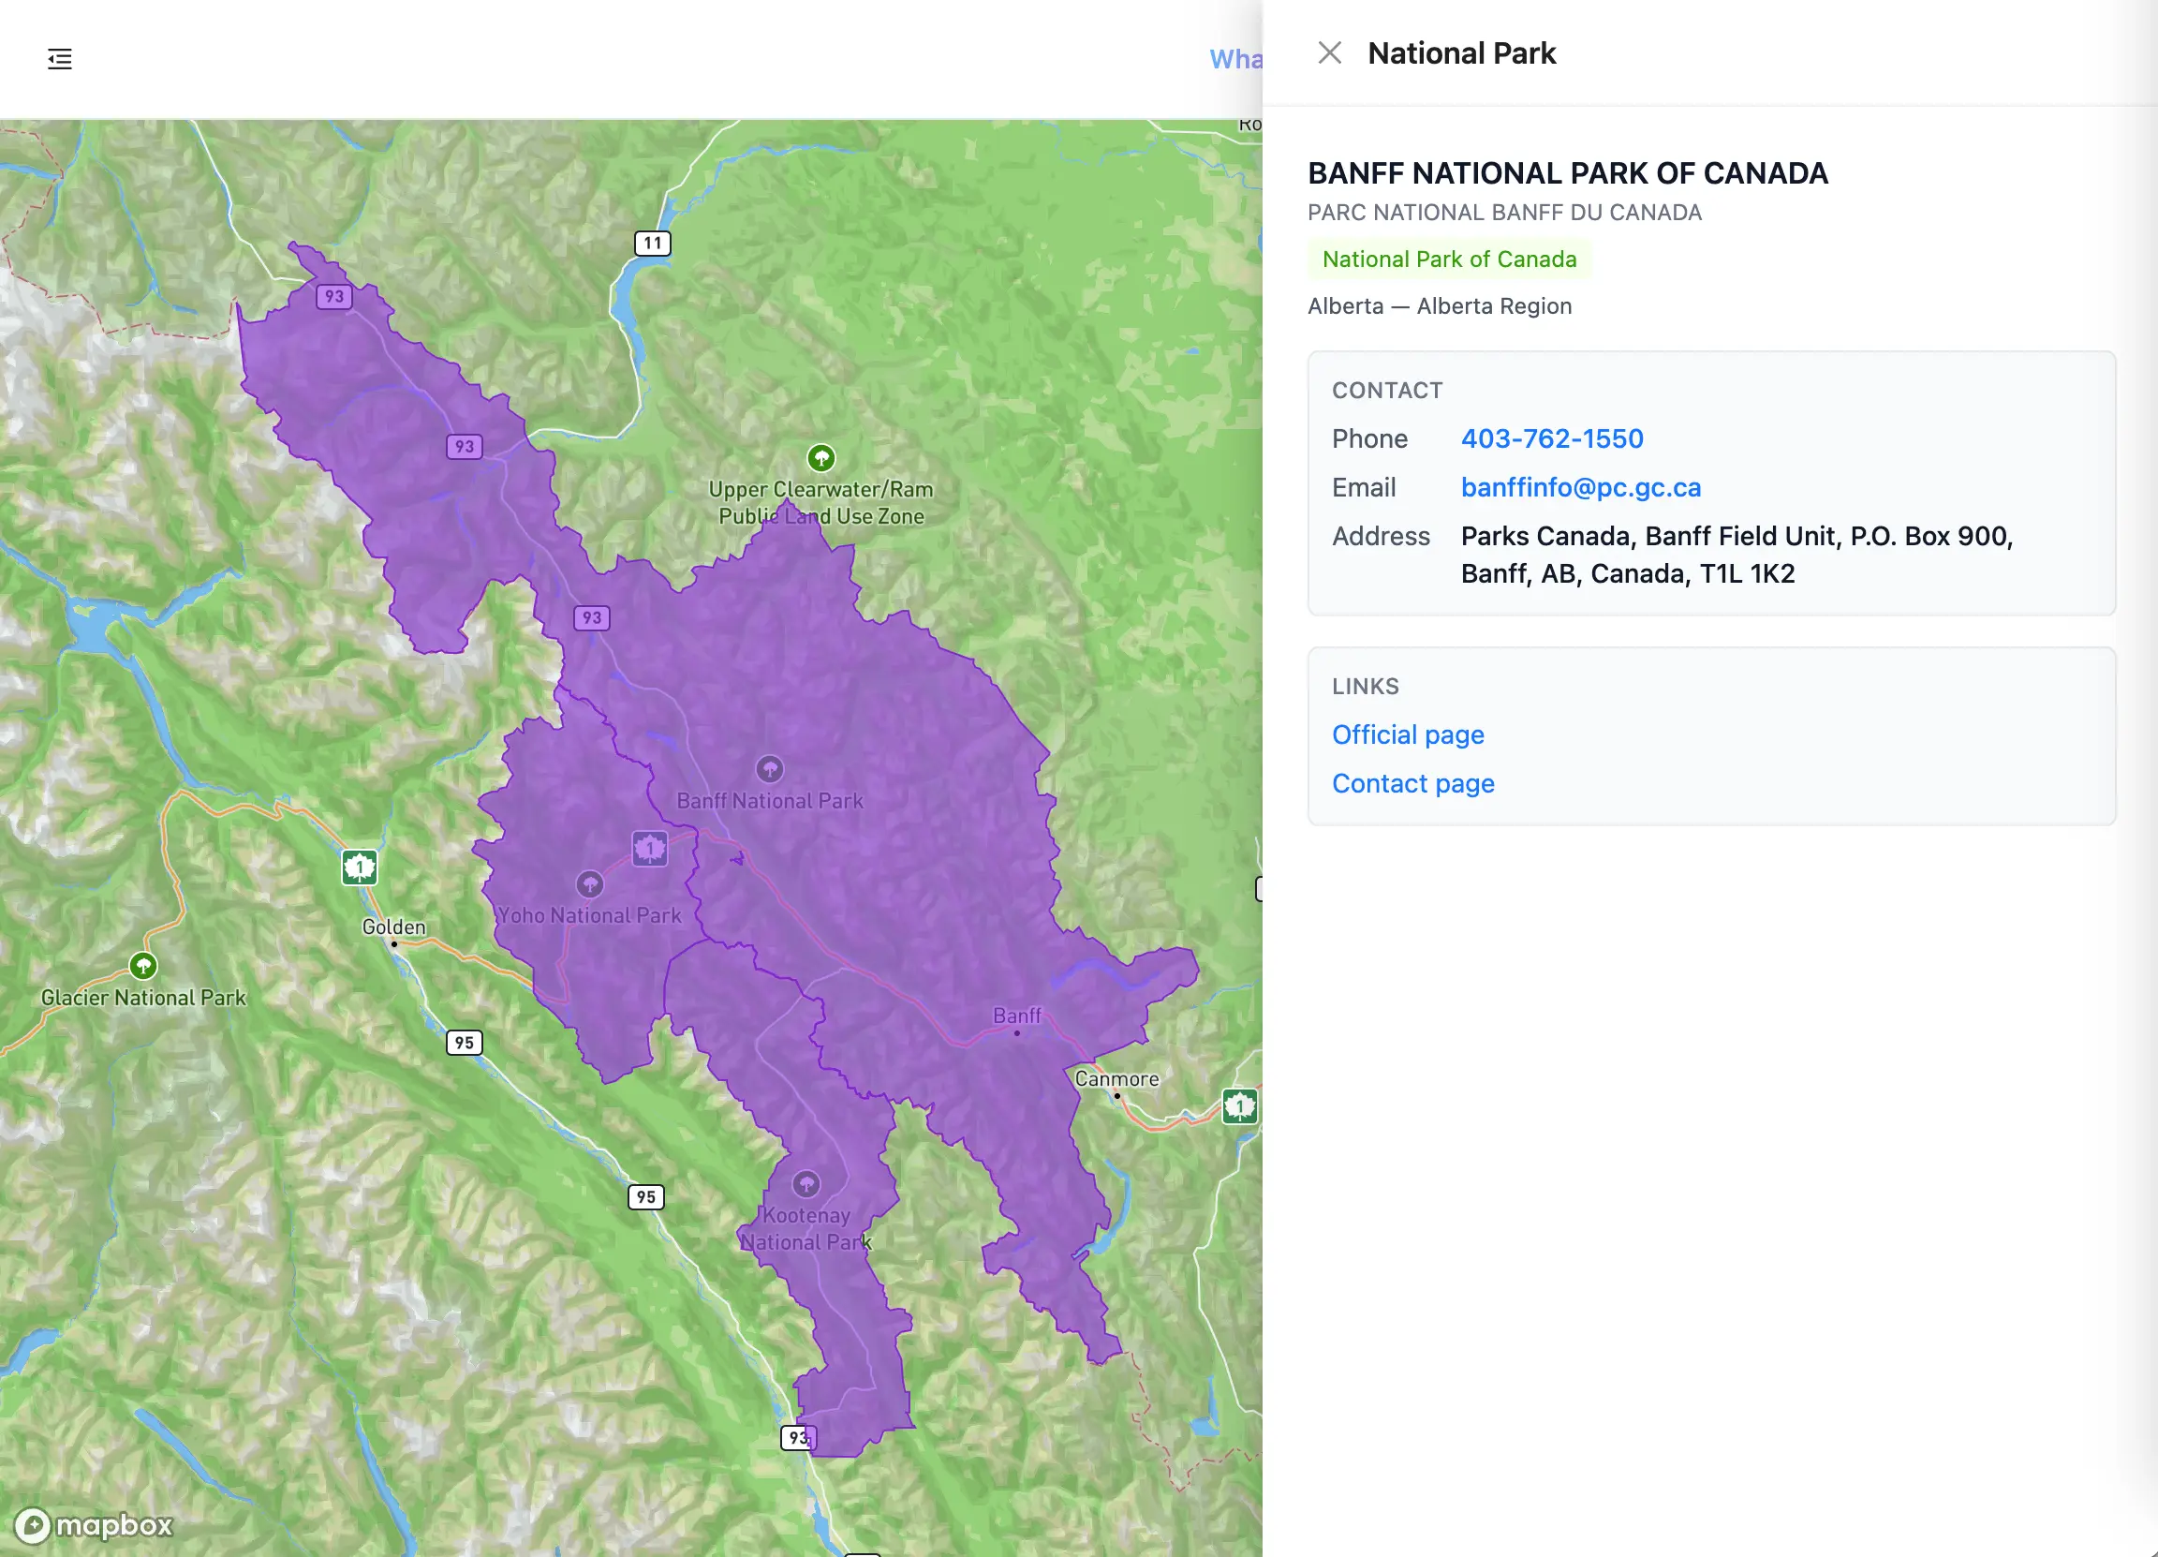This screenshot has width=2158, height=1557.
Task: Click the National Park of Canada green tag
Action: [1449, 259]
